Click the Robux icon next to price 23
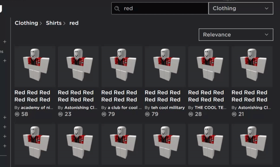The width and height of the screenshot is (280, 167). click(x=60, y=114)
